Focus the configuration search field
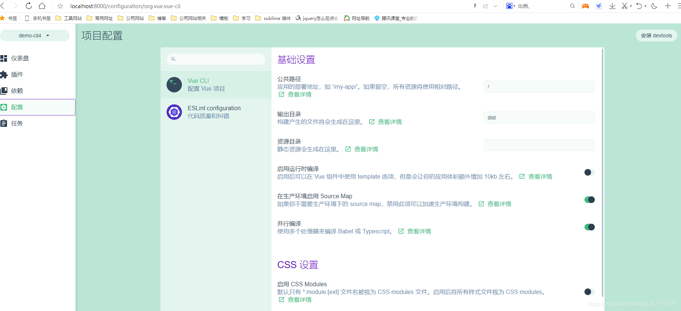 [x=216, y=59]
